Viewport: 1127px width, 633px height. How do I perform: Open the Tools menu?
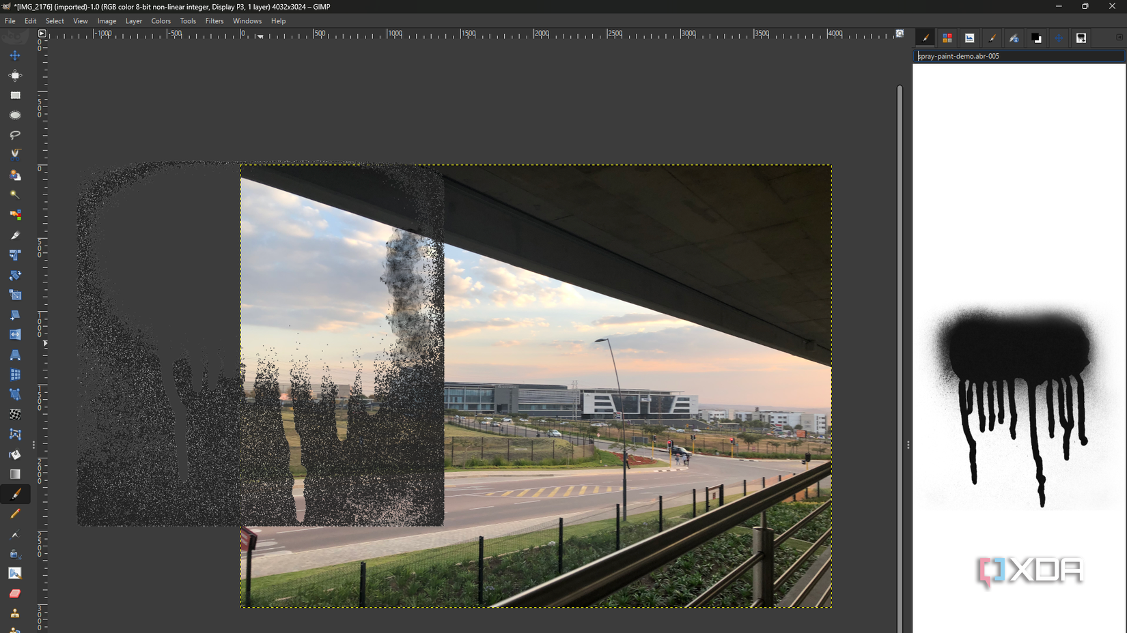click(188, 21)
